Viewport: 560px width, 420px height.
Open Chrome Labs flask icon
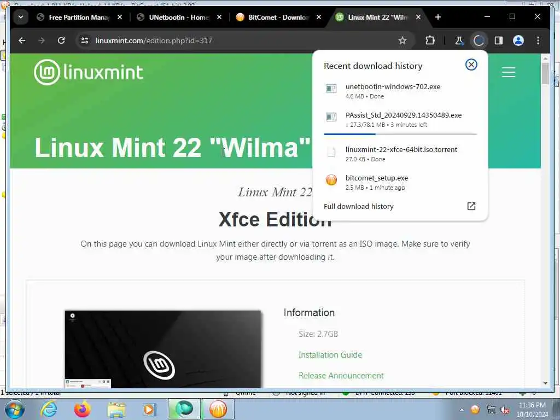tap(459, 40)
